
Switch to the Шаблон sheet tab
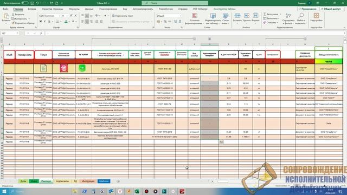[x=104, y=181]
